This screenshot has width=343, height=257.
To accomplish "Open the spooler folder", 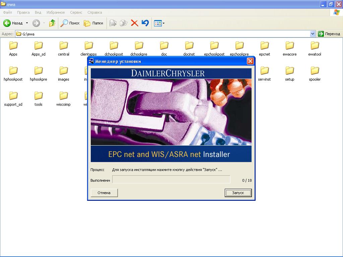I will pos(315,74).
